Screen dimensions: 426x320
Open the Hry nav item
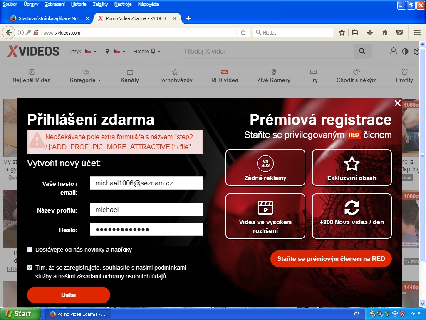coord(313,76)
